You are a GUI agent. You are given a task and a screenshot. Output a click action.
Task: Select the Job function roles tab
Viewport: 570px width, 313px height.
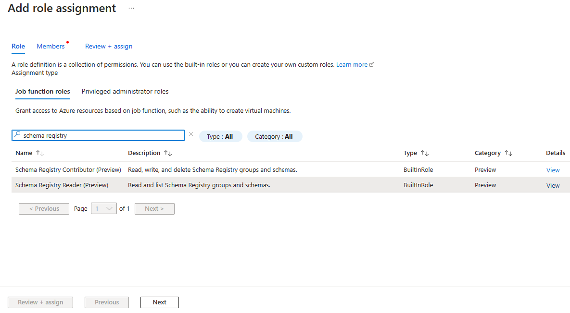[42, 91]
